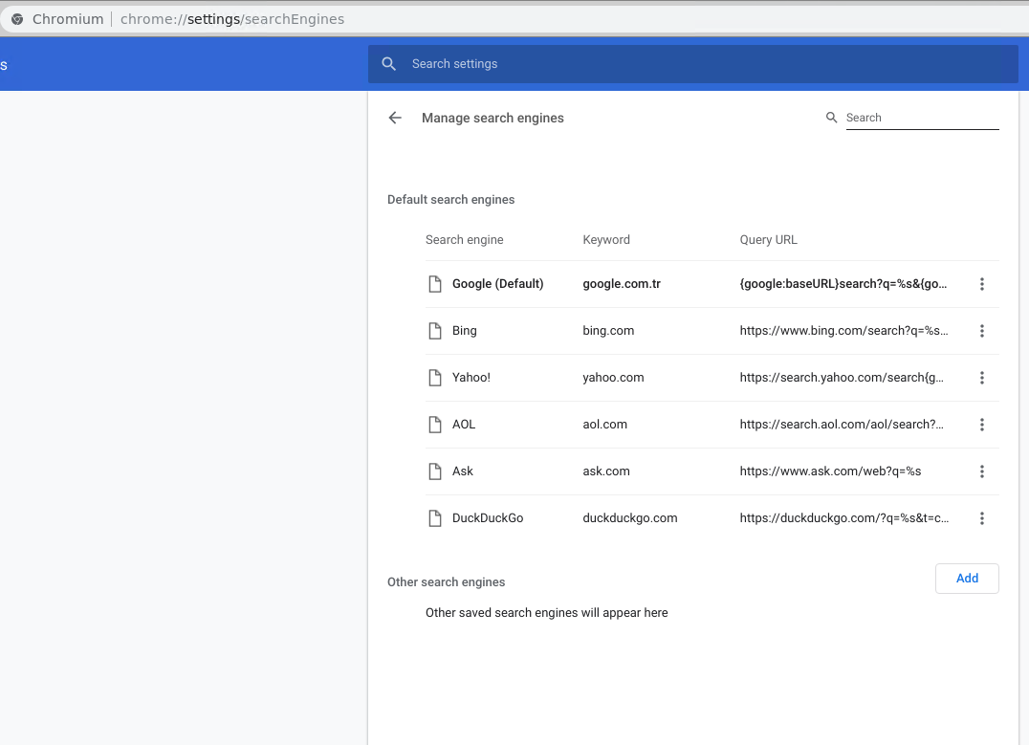
Task: Open the three-dot menu for Yahoo!
Action: (982, 378)
